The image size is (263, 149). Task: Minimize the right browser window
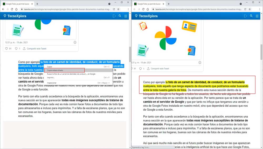[x=247, y=2]
